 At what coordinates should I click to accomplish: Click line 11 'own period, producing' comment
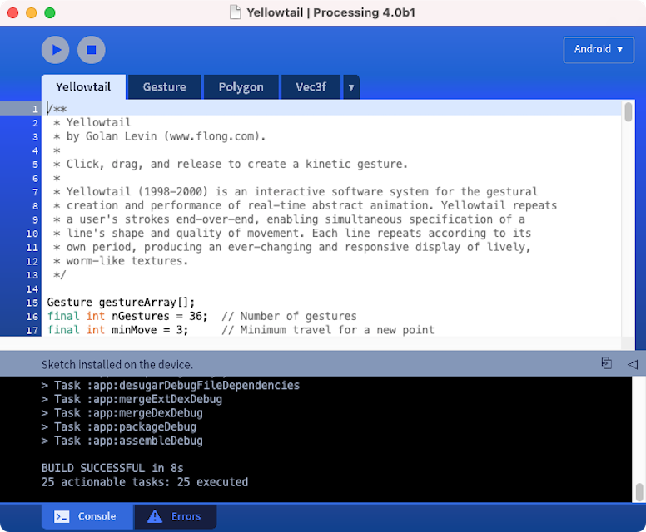[x=292, y=247]
